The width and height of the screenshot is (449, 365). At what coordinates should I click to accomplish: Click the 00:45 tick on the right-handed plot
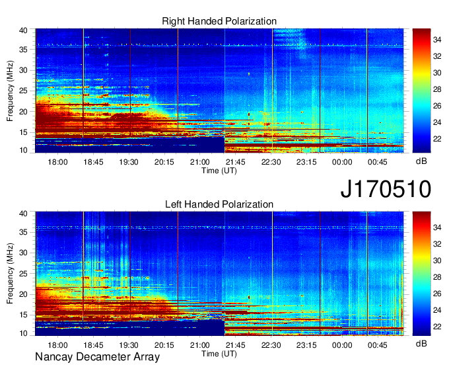pyautogui.click(x=378, y=162)
